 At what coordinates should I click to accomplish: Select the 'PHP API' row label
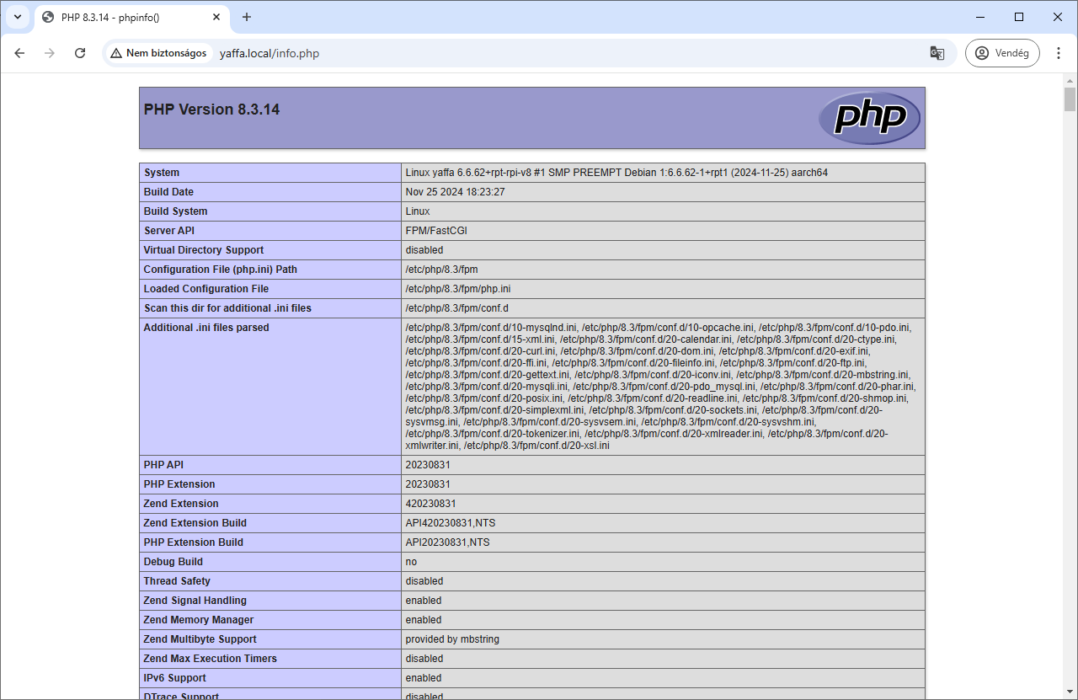(x=163, y=465)
